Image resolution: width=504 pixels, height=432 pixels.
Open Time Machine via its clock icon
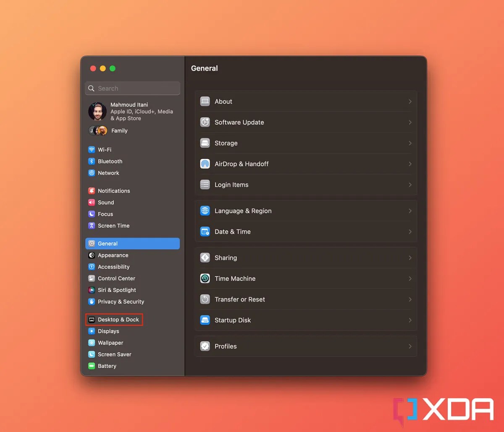click(x=205, y=278)
